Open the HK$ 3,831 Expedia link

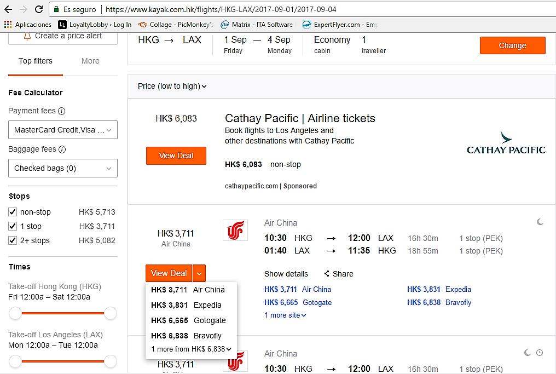pyautogui.click(x=439, y=289)
